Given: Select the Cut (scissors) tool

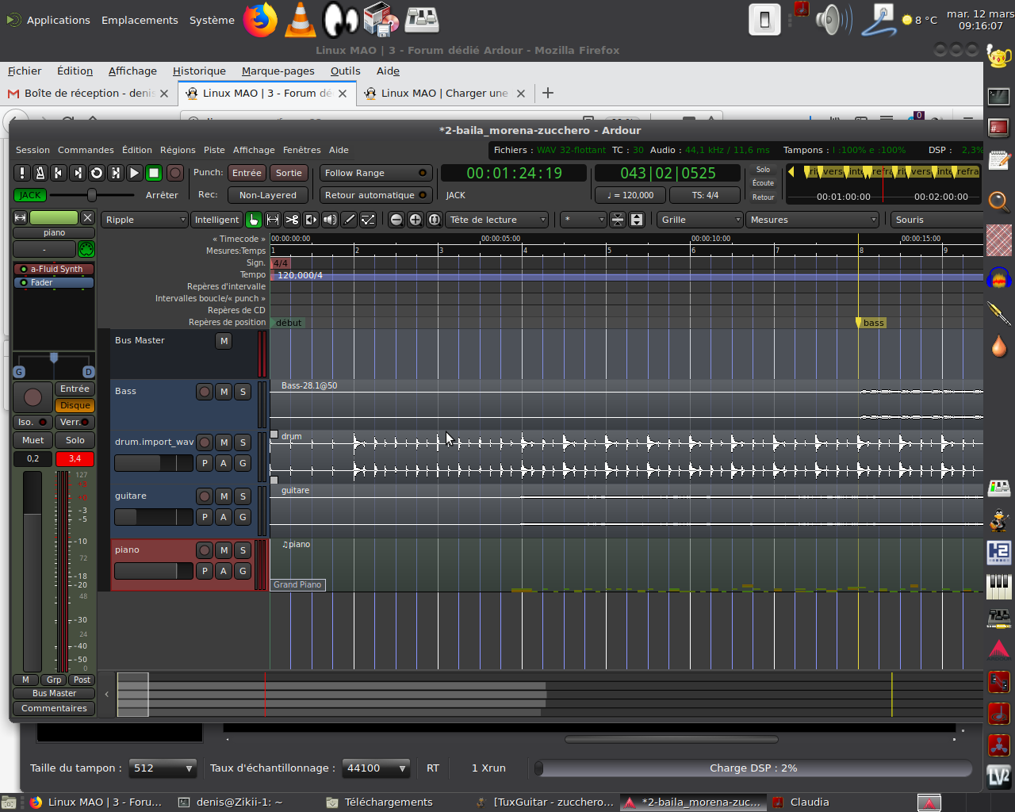Looking at the screenshot, I should click(292, 220).
